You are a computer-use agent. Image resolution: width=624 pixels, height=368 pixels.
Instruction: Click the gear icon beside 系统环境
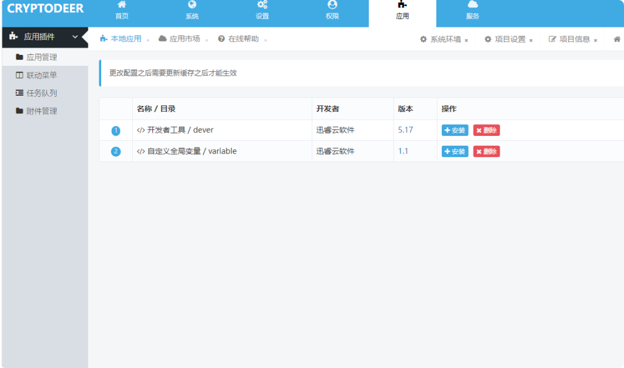coord(424,39)
